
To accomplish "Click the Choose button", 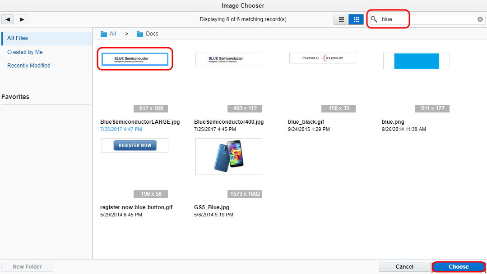I will [x=458, y=266].
